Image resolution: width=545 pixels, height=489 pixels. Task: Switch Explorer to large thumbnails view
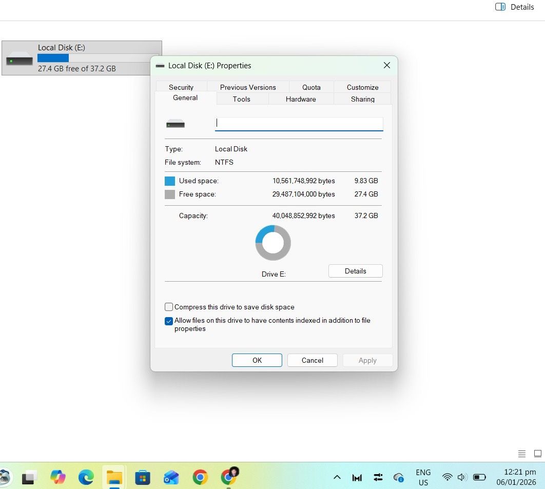(537, 453)
